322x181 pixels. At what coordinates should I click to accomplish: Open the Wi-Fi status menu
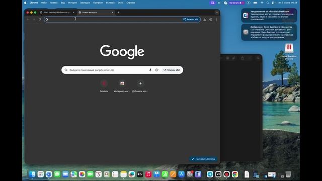(262, 3)
